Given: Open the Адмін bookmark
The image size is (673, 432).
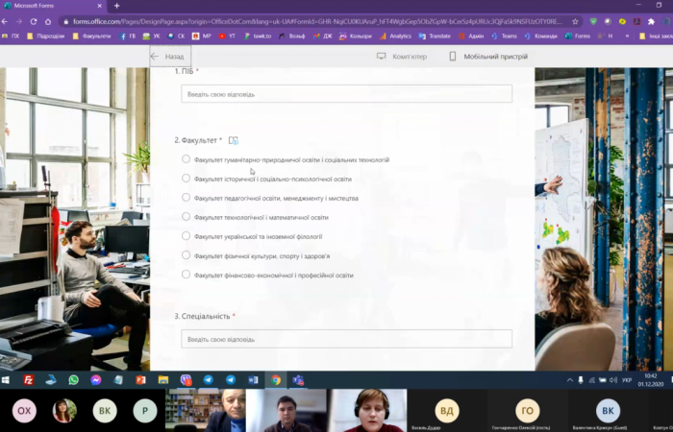Looking at the screenshot, I should pos(471,36).
